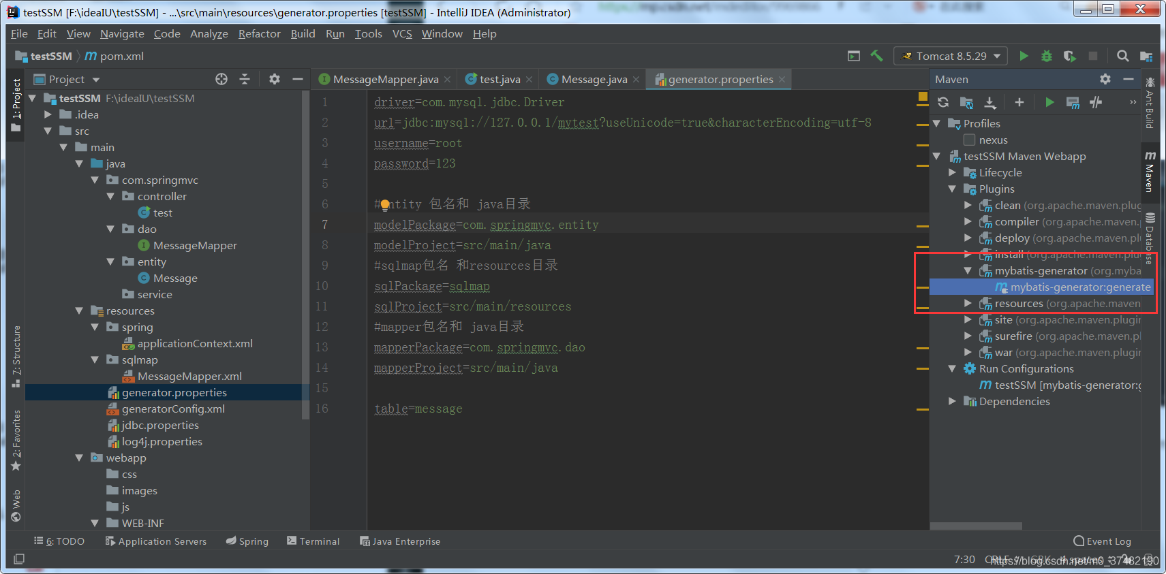This screenshot has height=574, width=1166.
Task: Open Application Servers tool window
Action: click(x=156, y=541)
